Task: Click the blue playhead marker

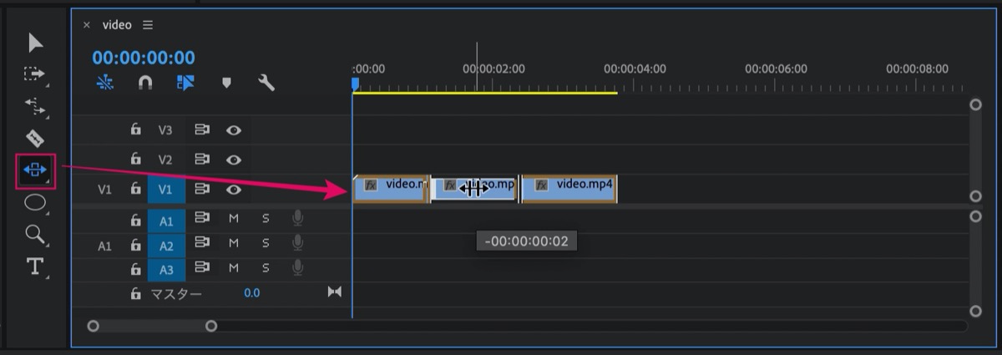Action: coord(355,84)
